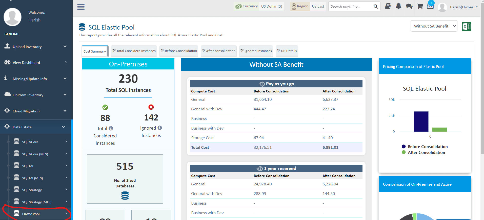Click the red ignored instances icon
484x220 pixels.
pyautogui.click(x=151, y=107)
